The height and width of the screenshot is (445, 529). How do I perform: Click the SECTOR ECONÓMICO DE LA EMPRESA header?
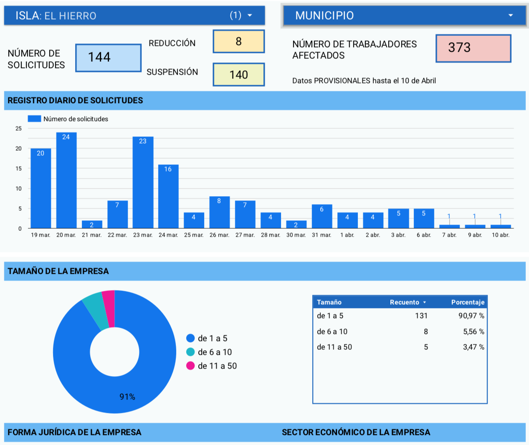click(356, 432)
